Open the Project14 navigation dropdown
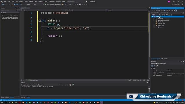 click(42, 10)
